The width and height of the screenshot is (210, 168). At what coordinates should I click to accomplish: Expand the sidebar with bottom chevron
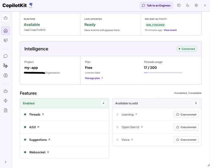(x=6, y=162)
